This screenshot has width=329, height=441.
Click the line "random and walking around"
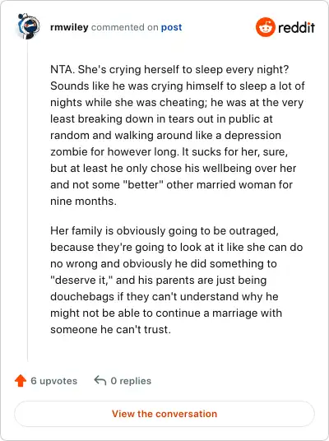point(165,135)
